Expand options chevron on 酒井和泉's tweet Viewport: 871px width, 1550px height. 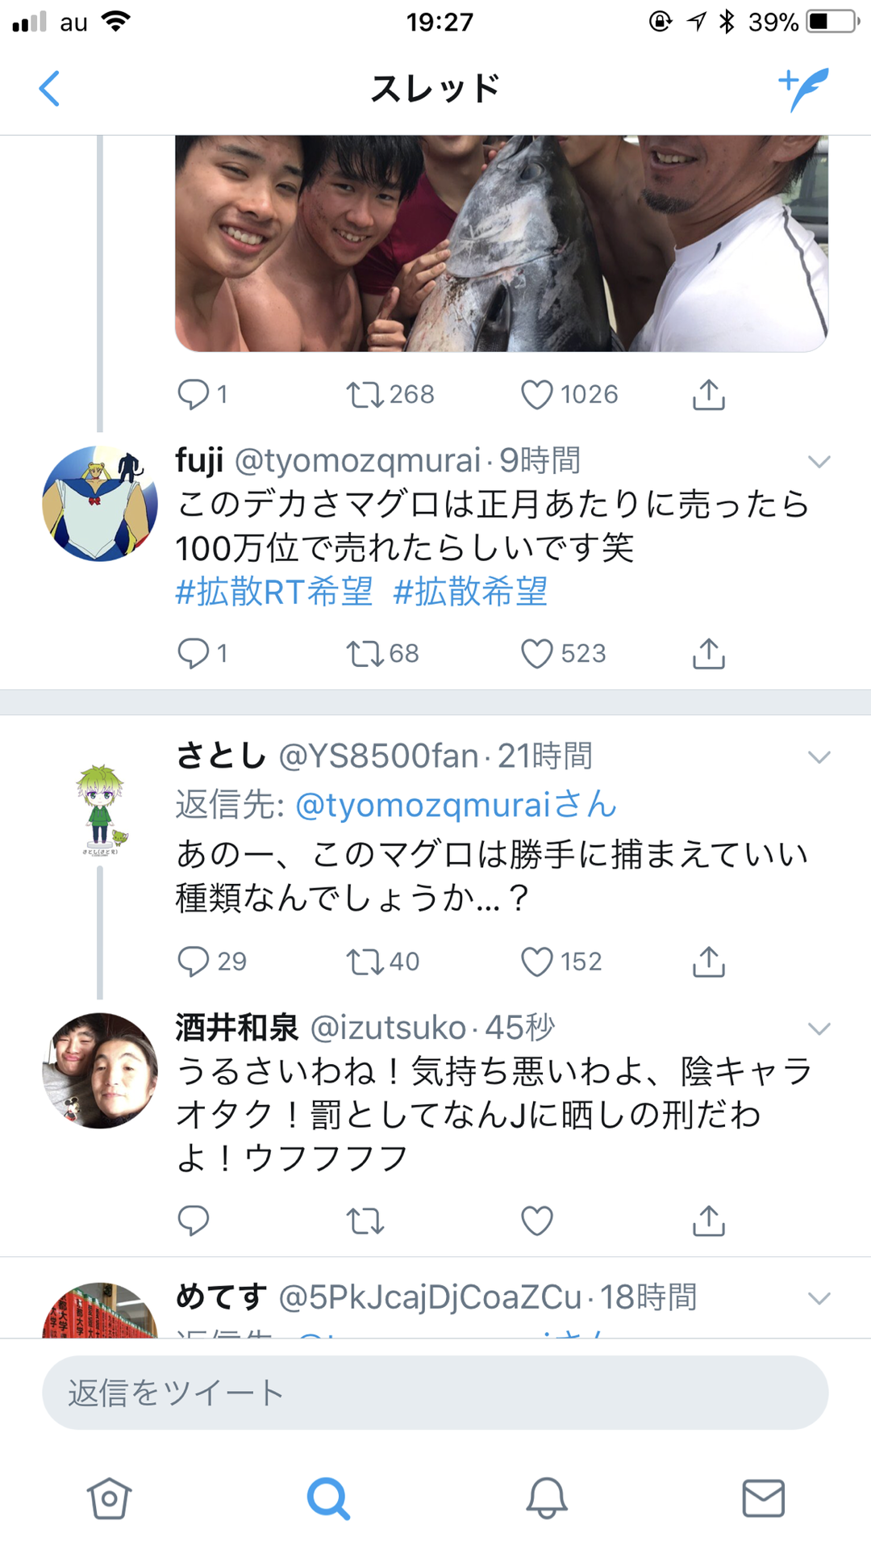tap(819, 1028)
